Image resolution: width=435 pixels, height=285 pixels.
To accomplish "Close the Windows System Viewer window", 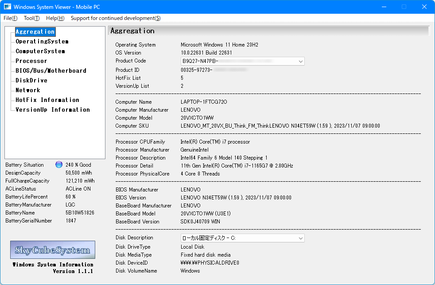I will (x=424, y=7).
